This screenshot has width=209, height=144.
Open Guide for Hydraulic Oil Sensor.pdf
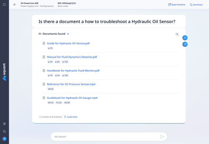(68, 43)
